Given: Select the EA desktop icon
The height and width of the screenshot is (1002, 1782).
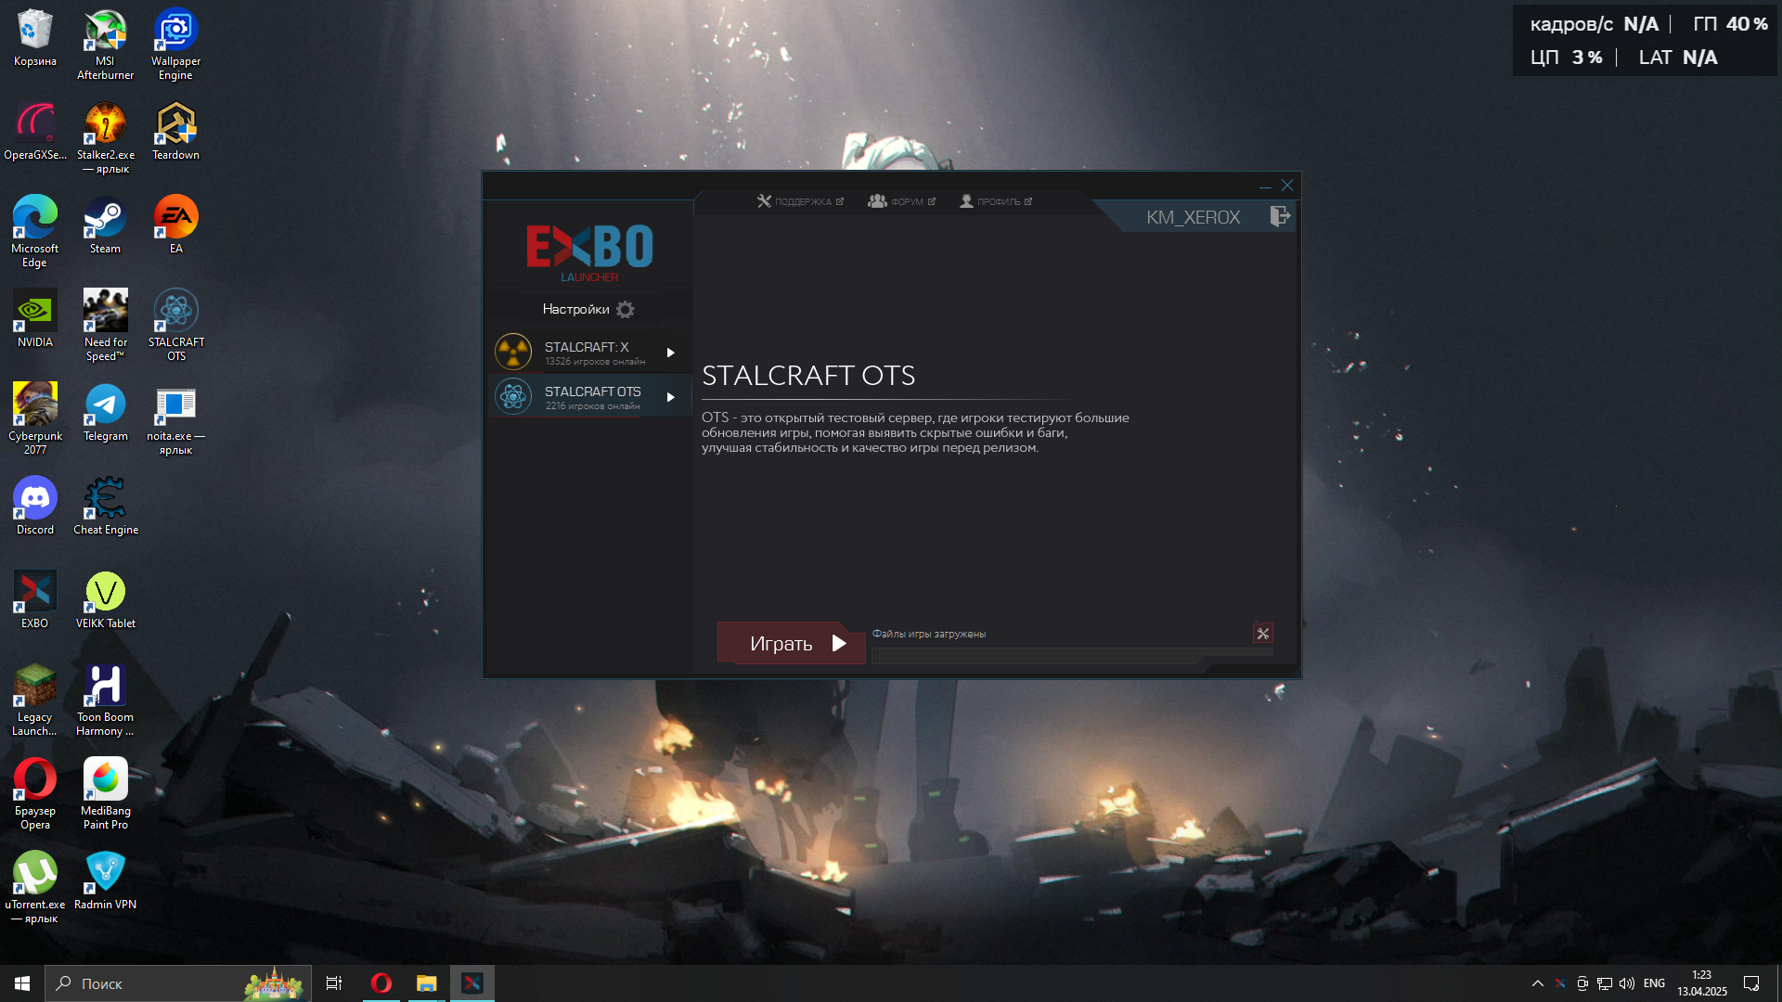Looking at the screenshot, I should [x=176, y=225].
